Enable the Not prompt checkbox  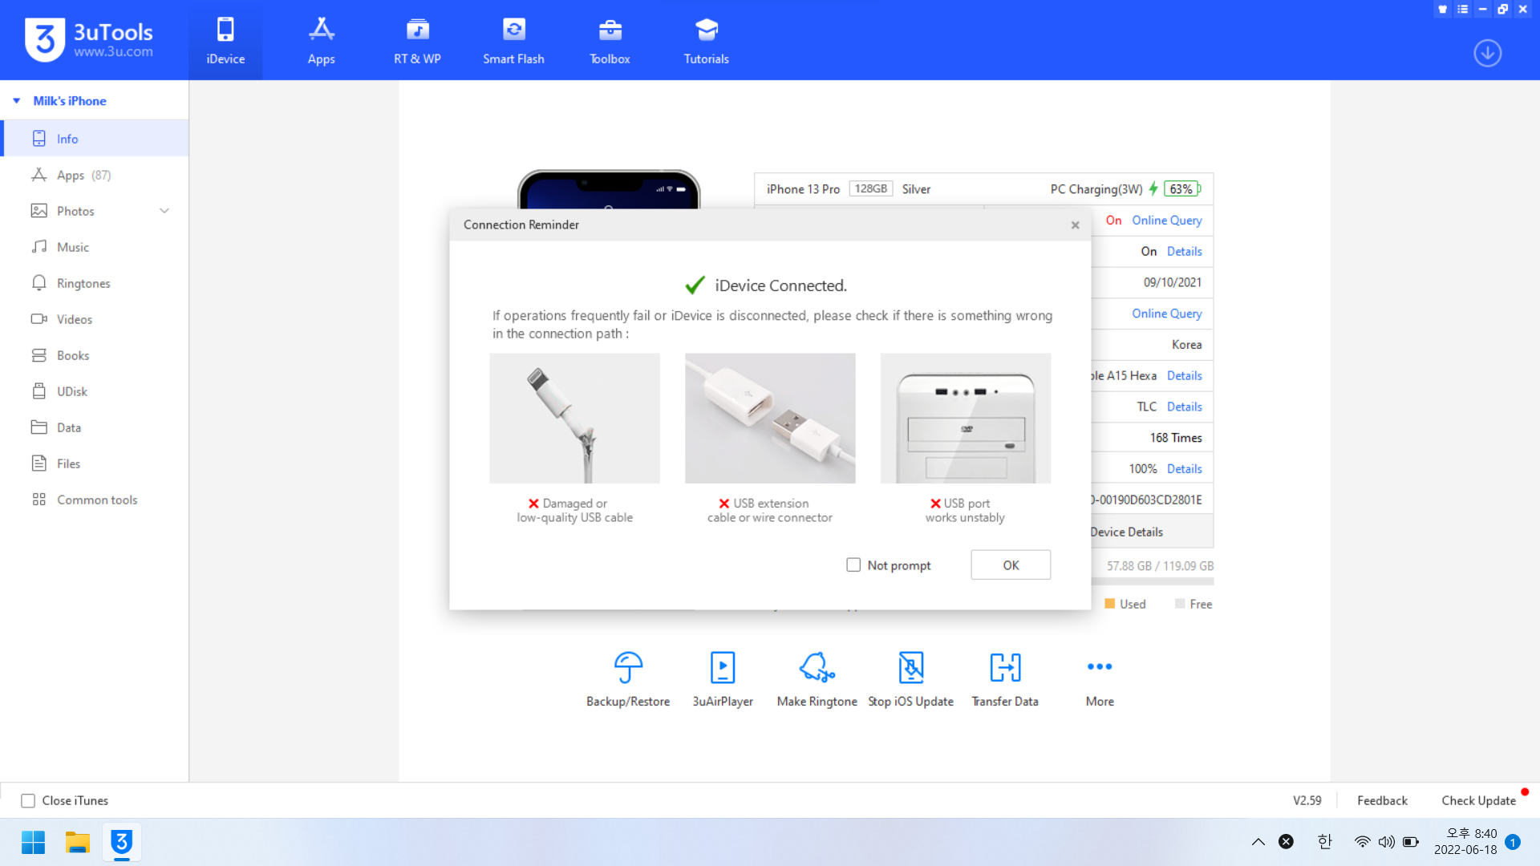click(853, 565)
